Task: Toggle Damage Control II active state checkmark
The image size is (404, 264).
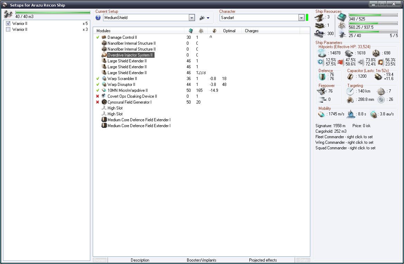Action: click(98, 37)
